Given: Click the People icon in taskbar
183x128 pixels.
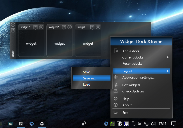Looking at the screenshot, I should [84, 124].
